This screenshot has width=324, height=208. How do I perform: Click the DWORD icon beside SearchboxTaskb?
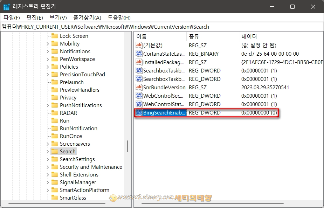[138, 70]
